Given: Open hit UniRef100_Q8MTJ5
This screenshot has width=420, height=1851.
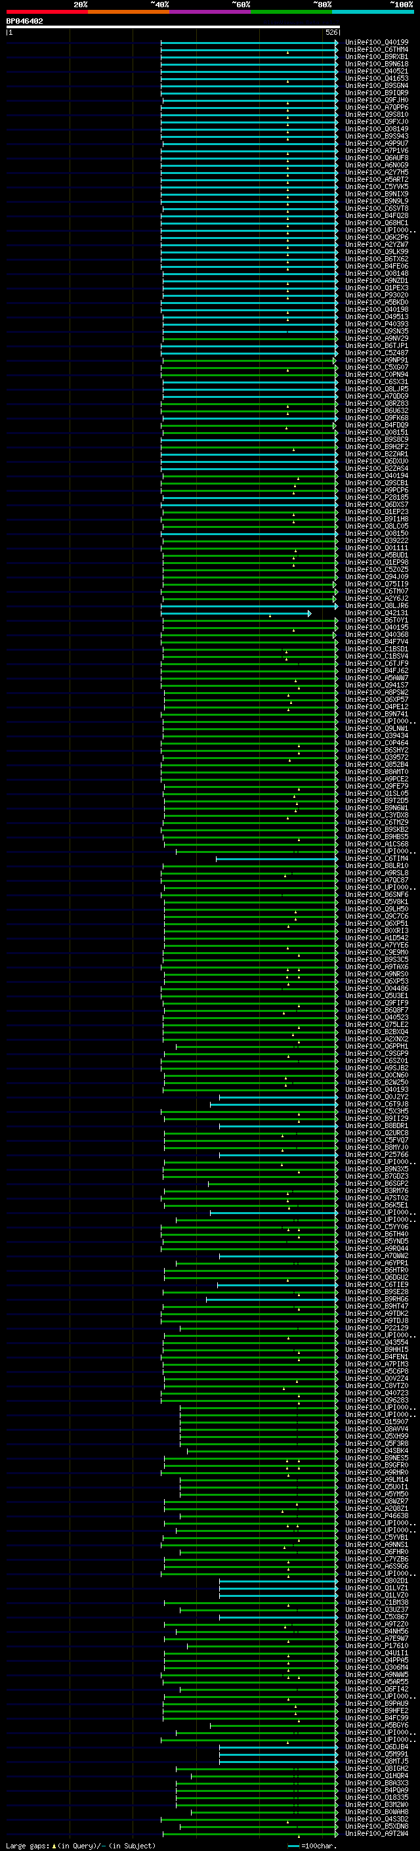Looking at the screenshot, I should [377, 1762].
